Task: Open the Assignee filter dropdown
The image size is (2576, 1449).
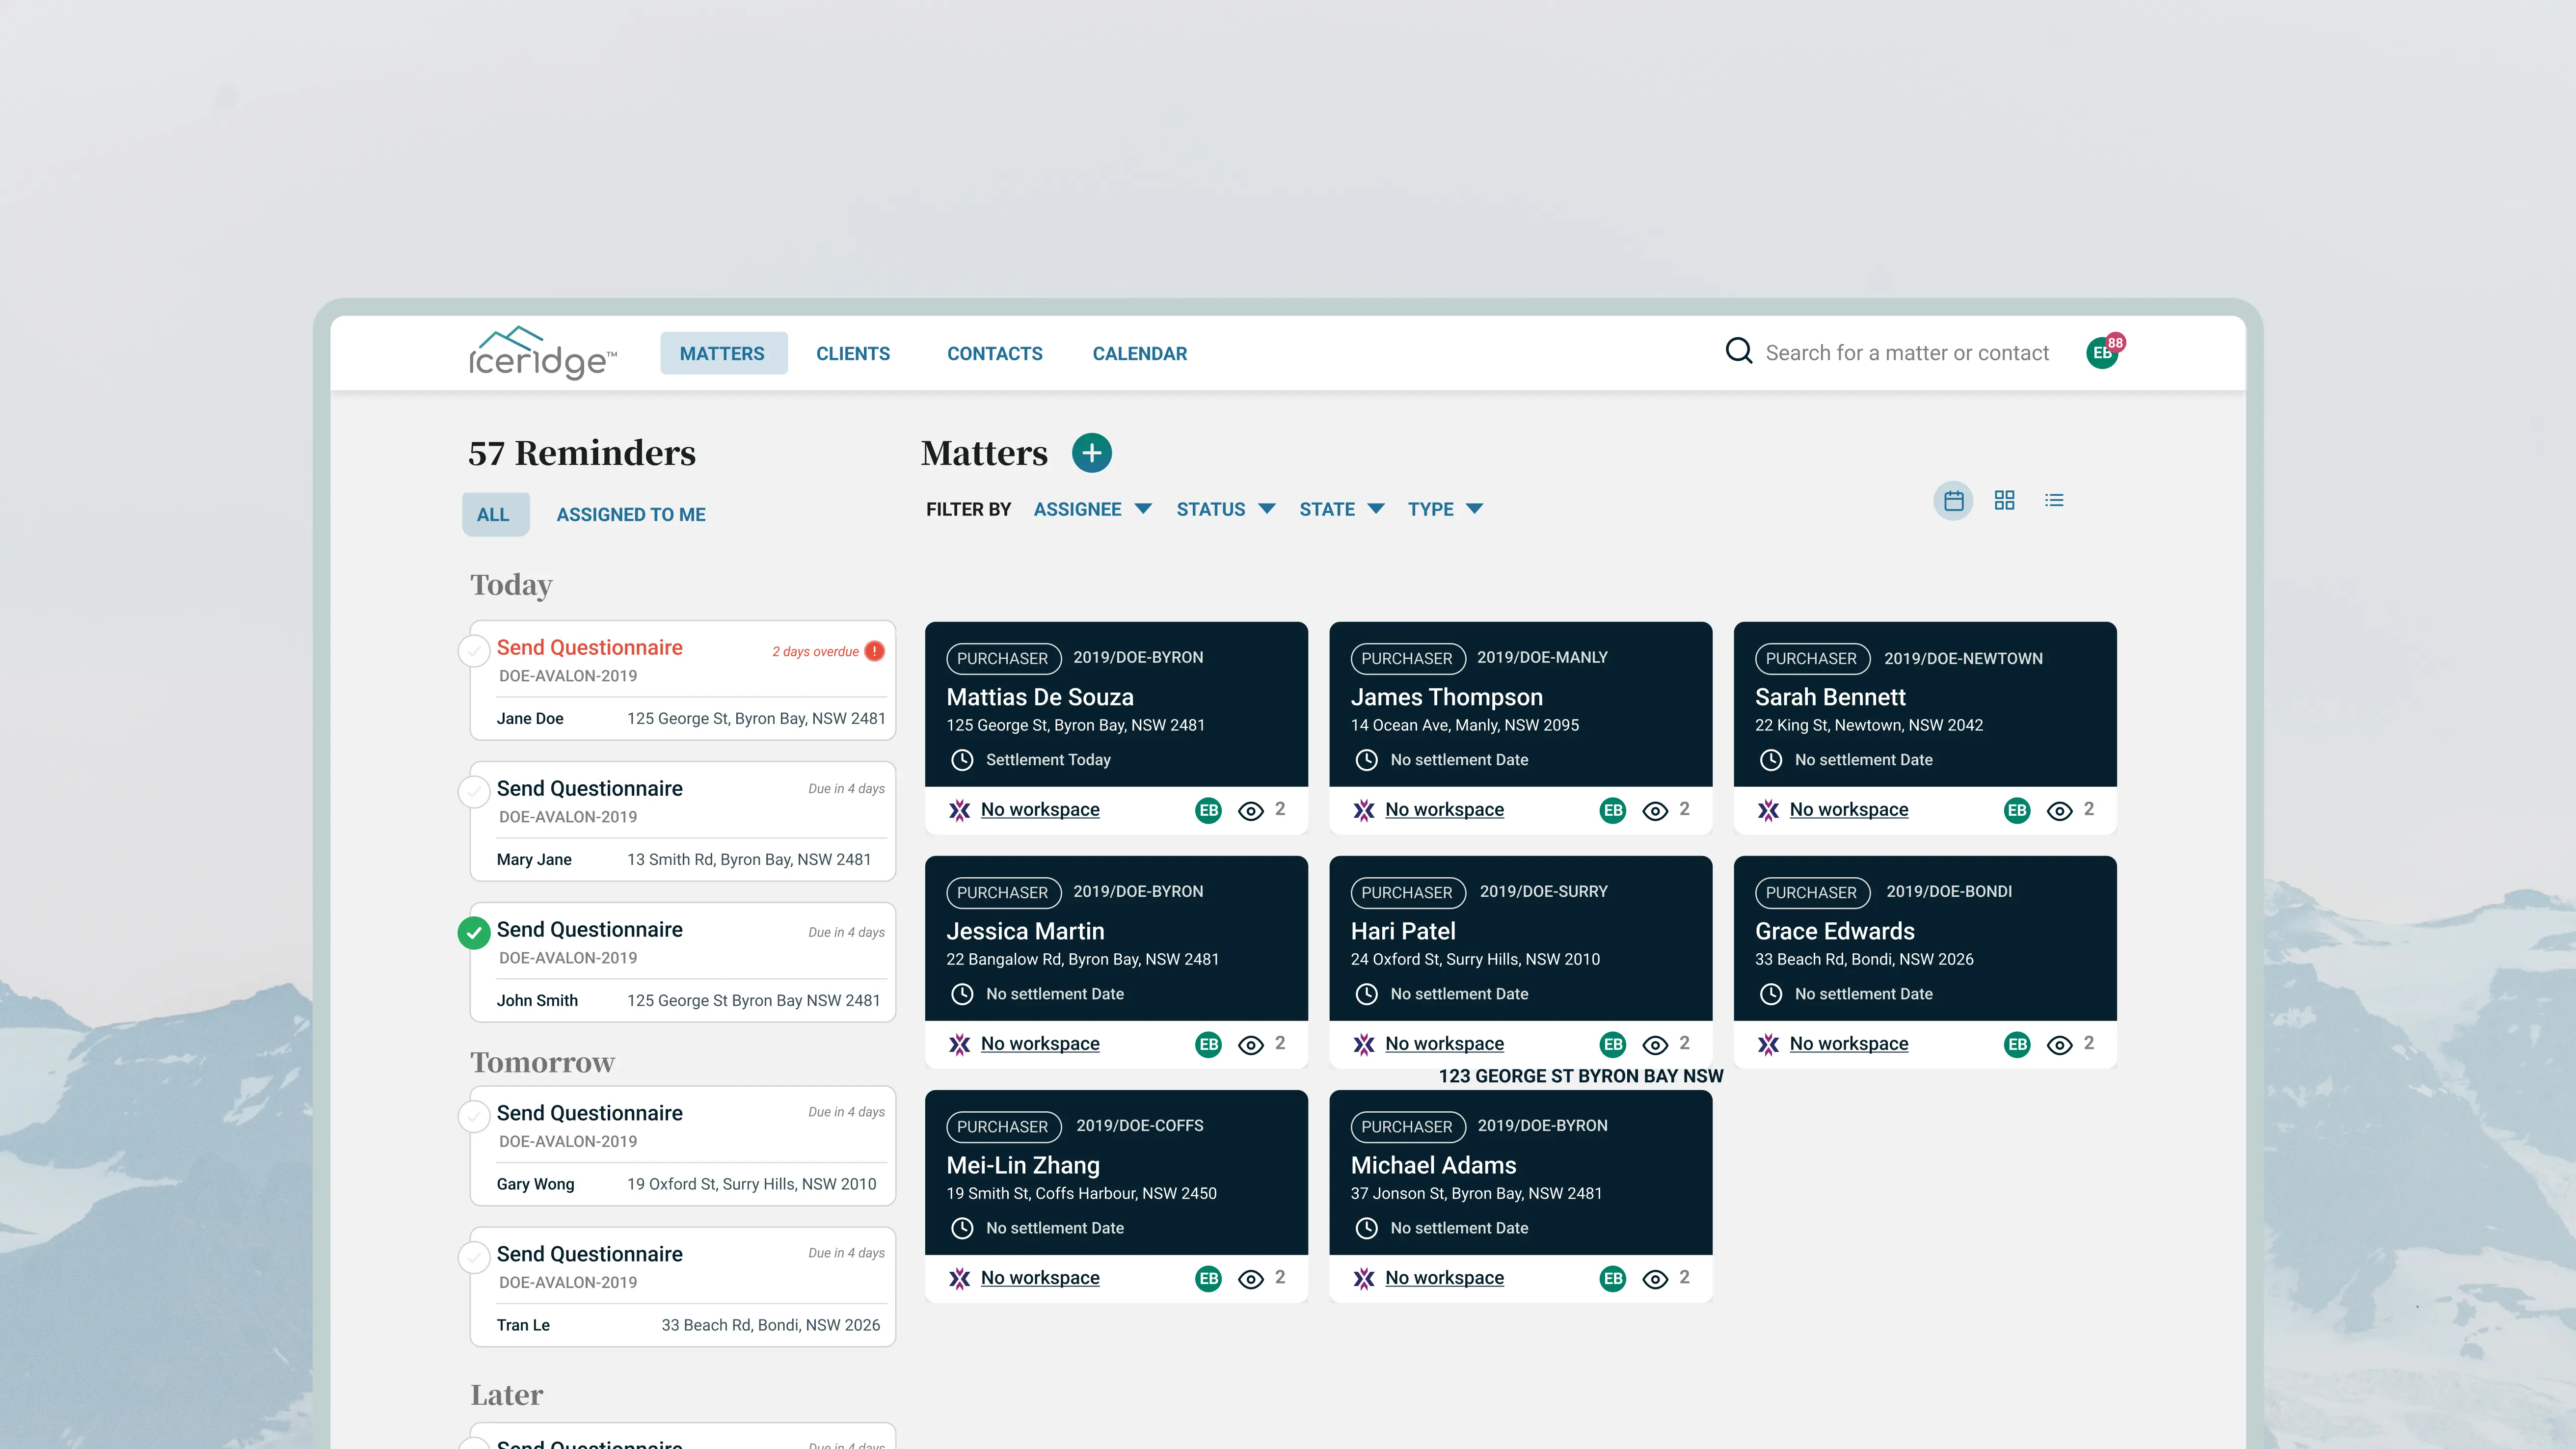Action: [x=1092, y=509]
